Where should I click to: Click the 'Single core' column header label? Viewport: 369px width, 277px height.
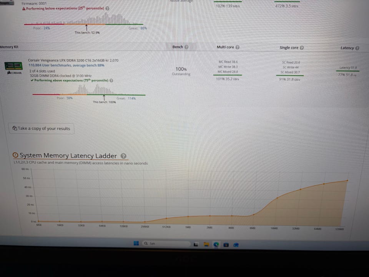[x=289, y=48]
